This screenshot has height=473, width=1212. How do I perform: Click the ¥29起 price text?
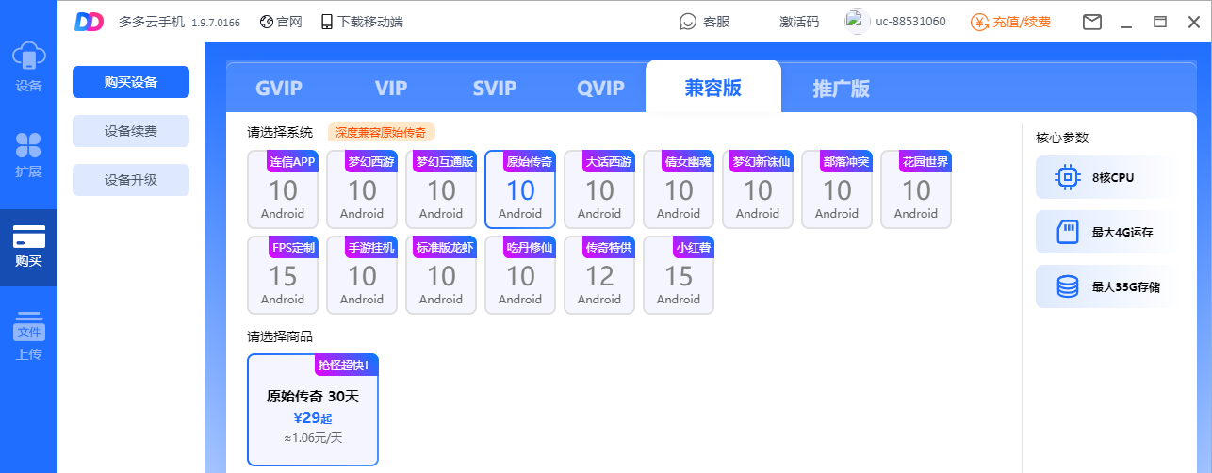coord(313,417)
